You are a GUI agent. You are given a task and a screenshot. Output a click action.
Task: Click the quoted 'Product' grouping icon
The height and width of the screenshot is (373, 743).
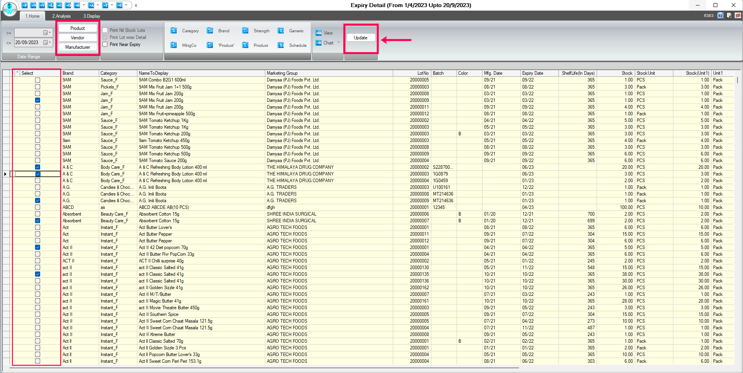(210, 45)
